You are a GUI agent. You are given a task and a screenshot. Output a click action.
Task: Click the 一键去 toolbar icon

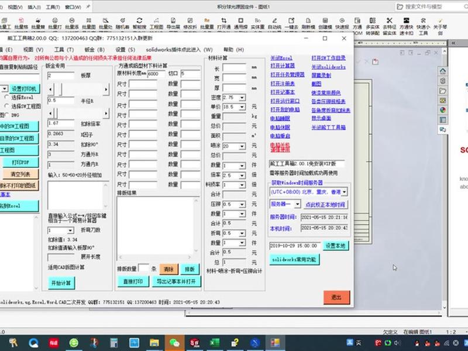click(x=291, y=20)
